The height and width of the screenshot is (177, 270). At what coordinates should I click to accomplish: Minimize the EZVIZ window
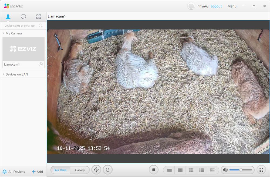[243, 6]
